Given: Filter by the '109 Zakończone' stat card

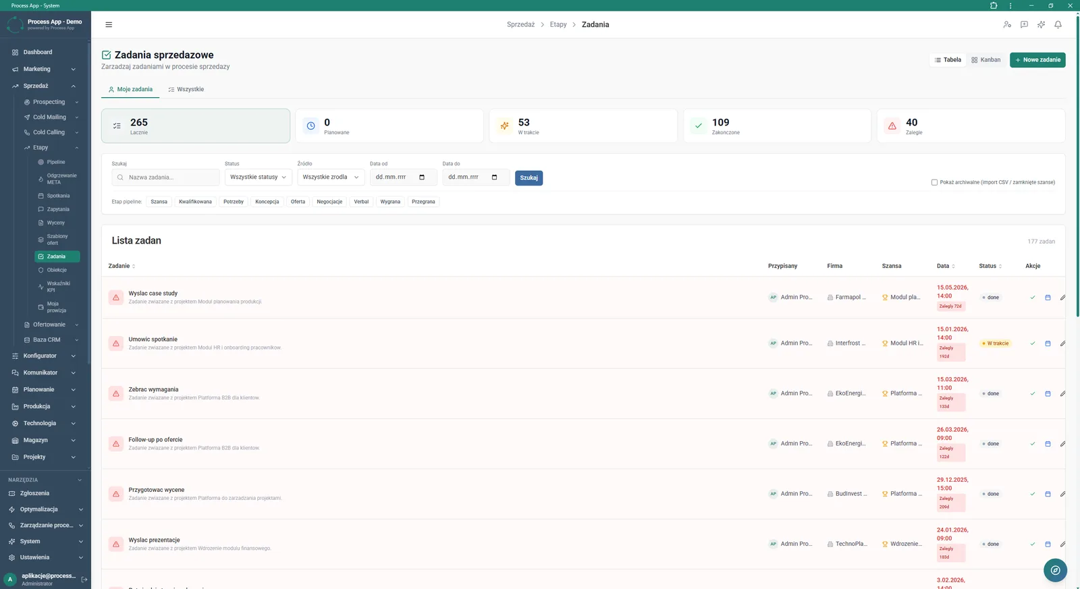Looking at the screenshot, I should (777, 126).
